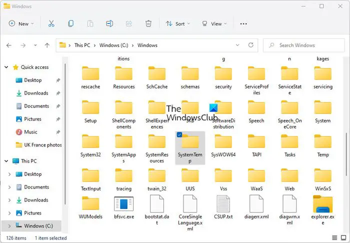Select the SysWOW64 folder
This screenshot has height=243, width=350.
pos(223,146)
